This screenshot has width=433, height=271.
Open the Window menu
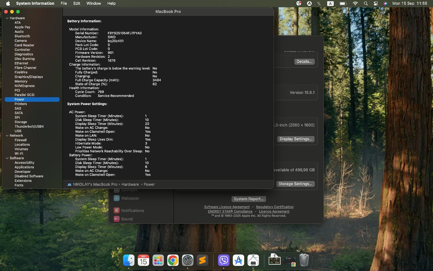pyautogui.click(x=94, y=3)
